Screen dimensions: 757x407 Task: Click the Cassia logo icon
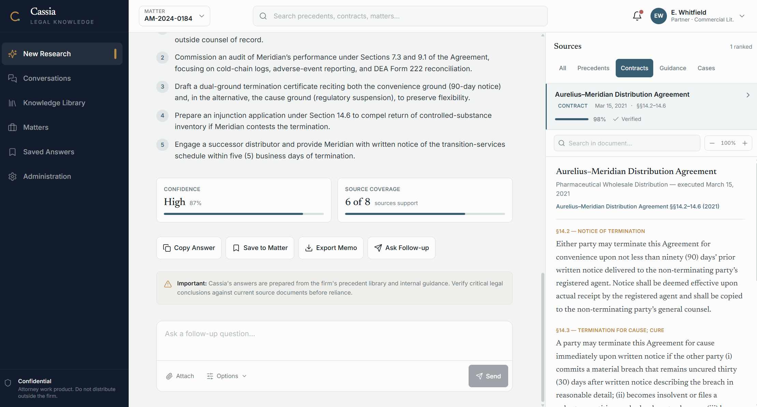click(x=15, y=16)
